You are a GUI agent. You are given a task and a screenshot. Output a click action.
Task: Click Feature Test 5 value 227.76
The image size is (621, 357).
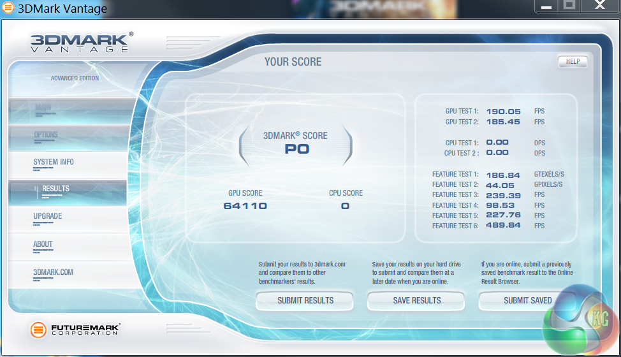[504, 215]
